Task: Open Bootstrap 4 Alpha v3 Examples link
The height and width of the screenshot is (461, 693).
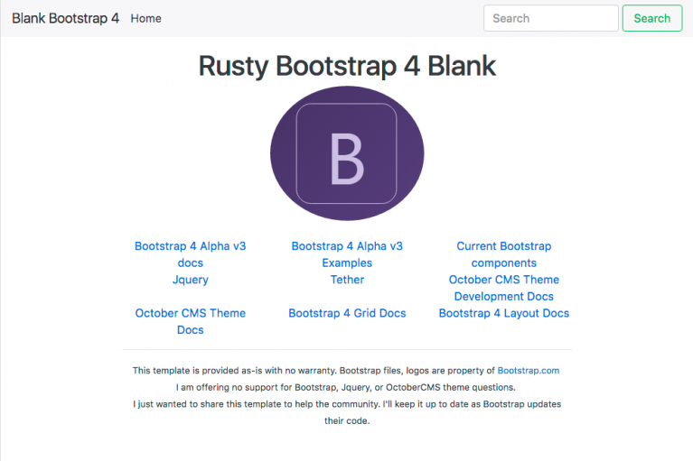Action: pos(347,254)
